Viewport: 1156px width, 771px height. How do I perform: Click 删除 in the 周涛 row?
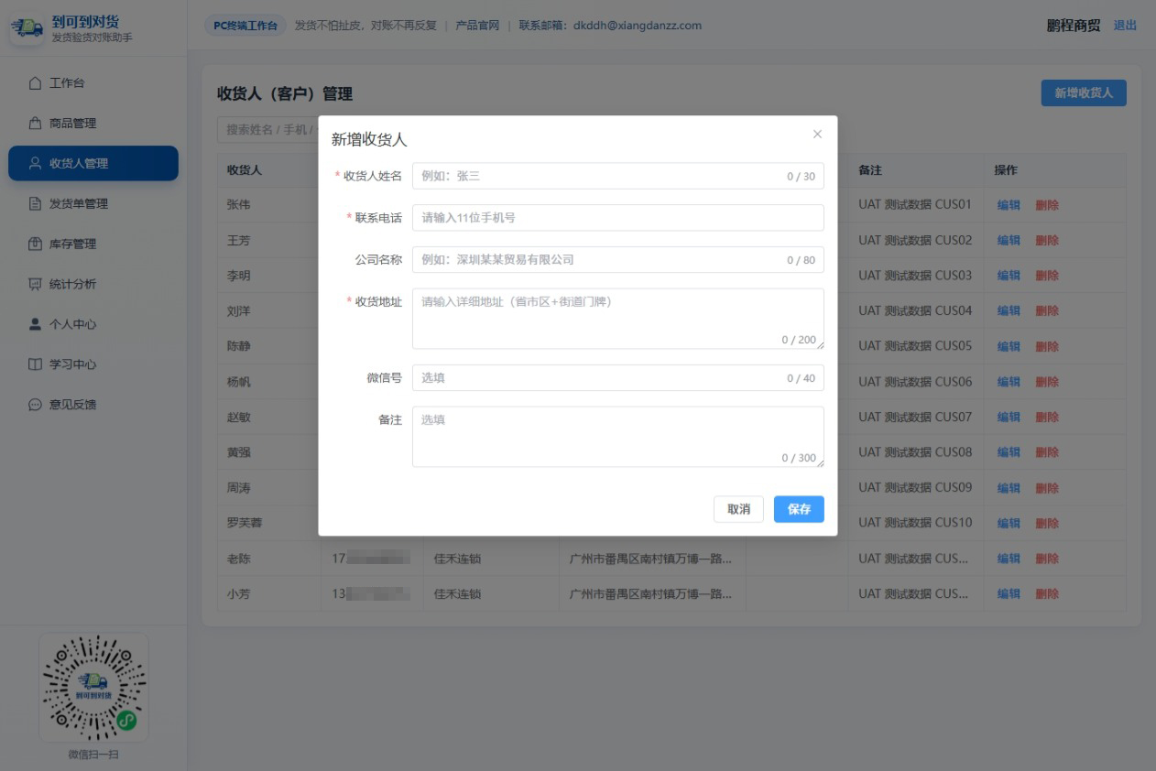point(1047,488)
